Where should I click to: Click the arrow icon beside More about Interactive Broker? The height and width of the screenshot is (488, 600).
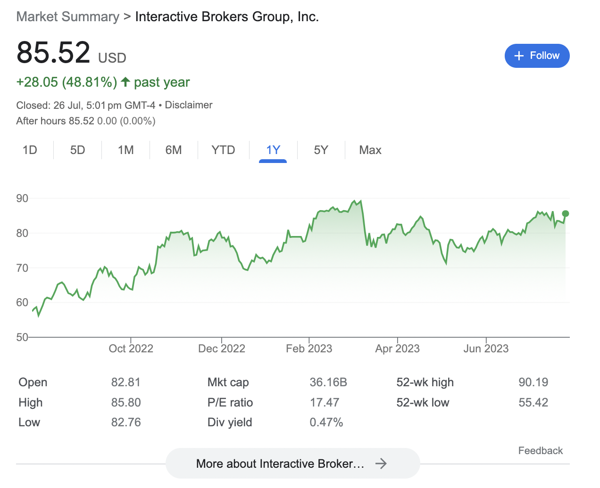click(381, 464)
